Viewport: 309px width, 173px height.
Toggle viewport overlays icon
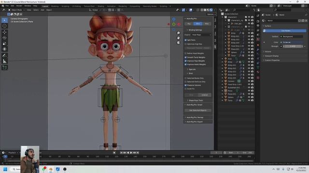pos(191,10)
